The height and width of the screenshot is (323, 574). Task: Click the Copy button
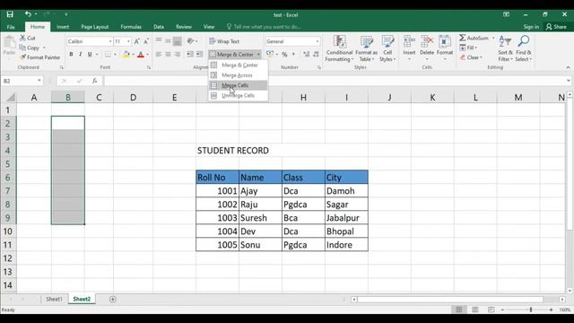tap(30, 48)
